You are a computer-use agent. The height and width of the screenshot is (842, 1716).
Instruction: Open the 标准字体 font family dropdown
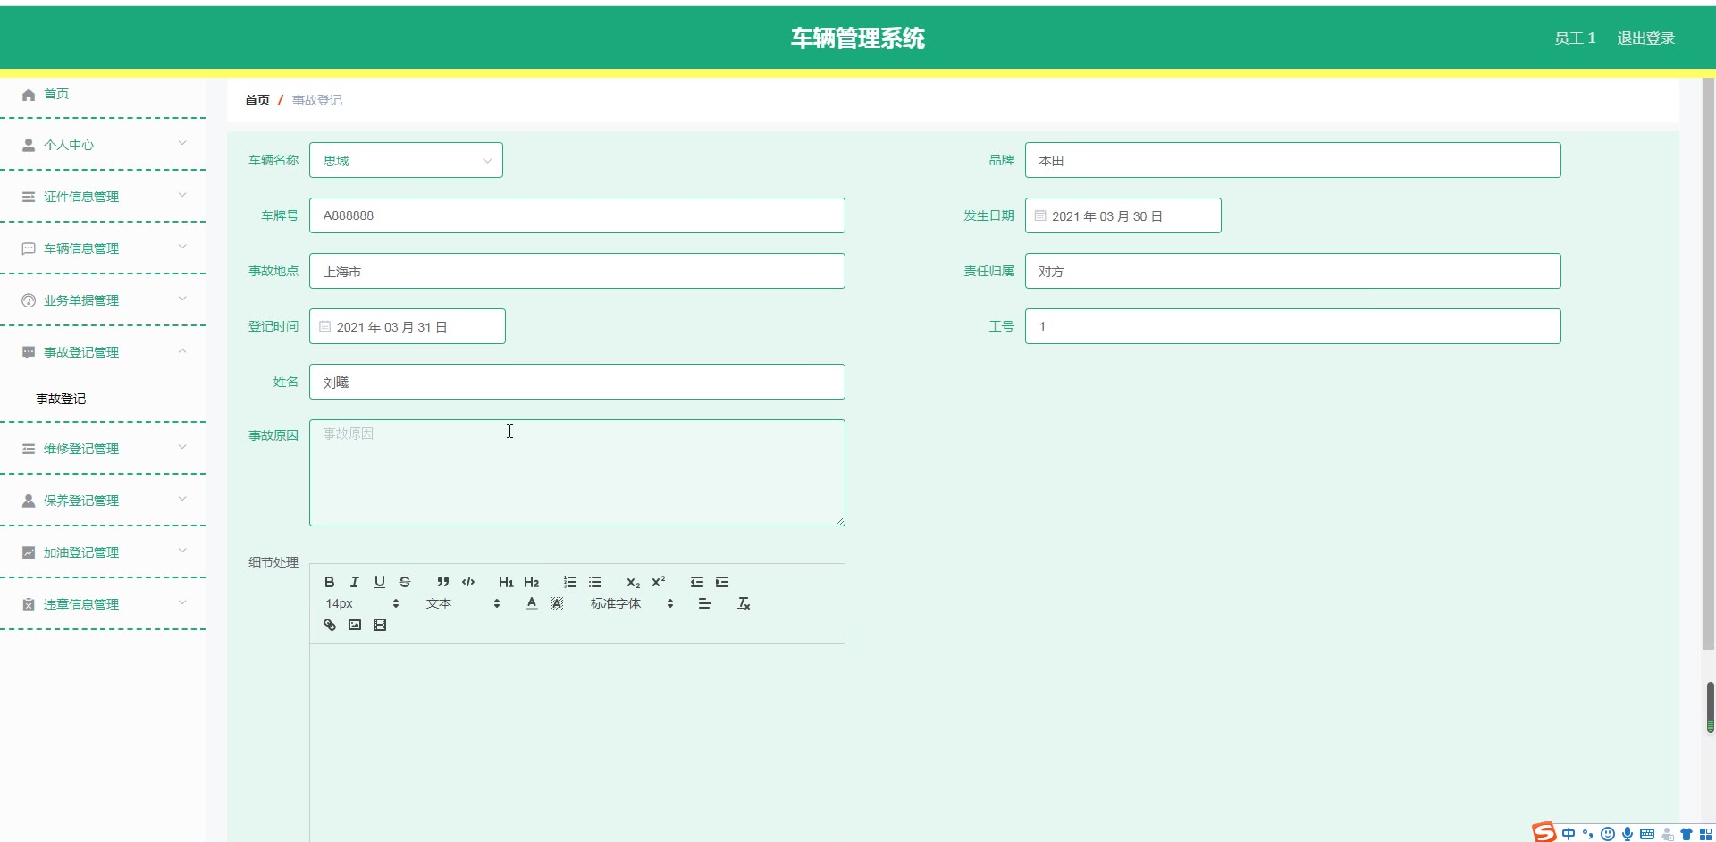pos(631,604)
